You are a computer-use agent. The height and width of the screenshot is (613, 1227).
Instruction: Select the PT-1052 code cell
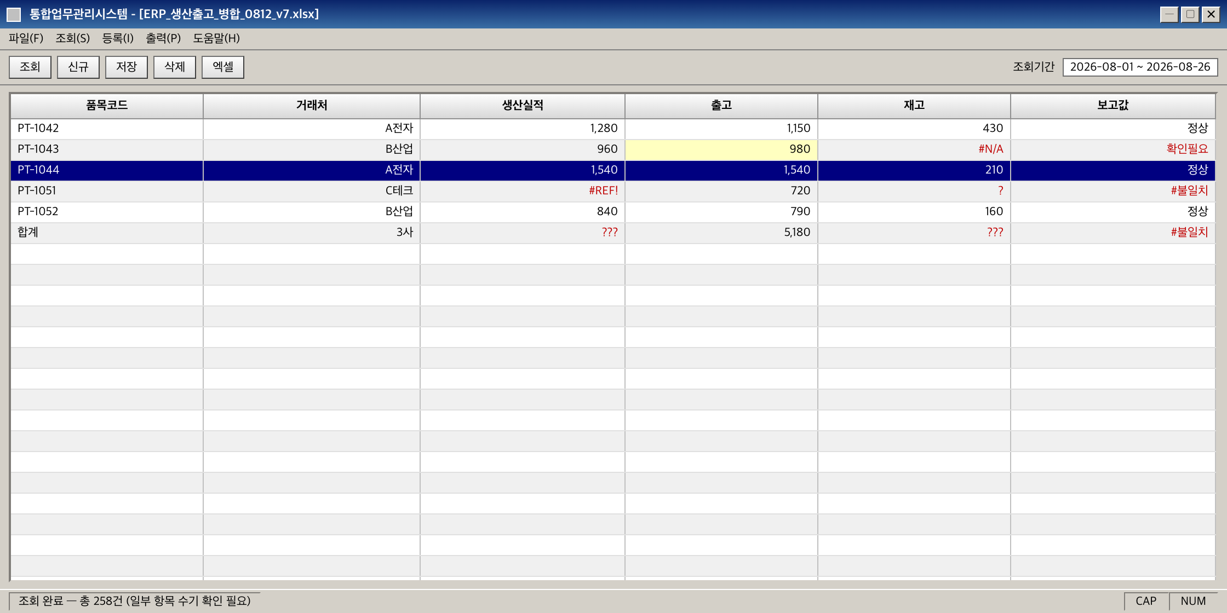[x=107, y=212]
